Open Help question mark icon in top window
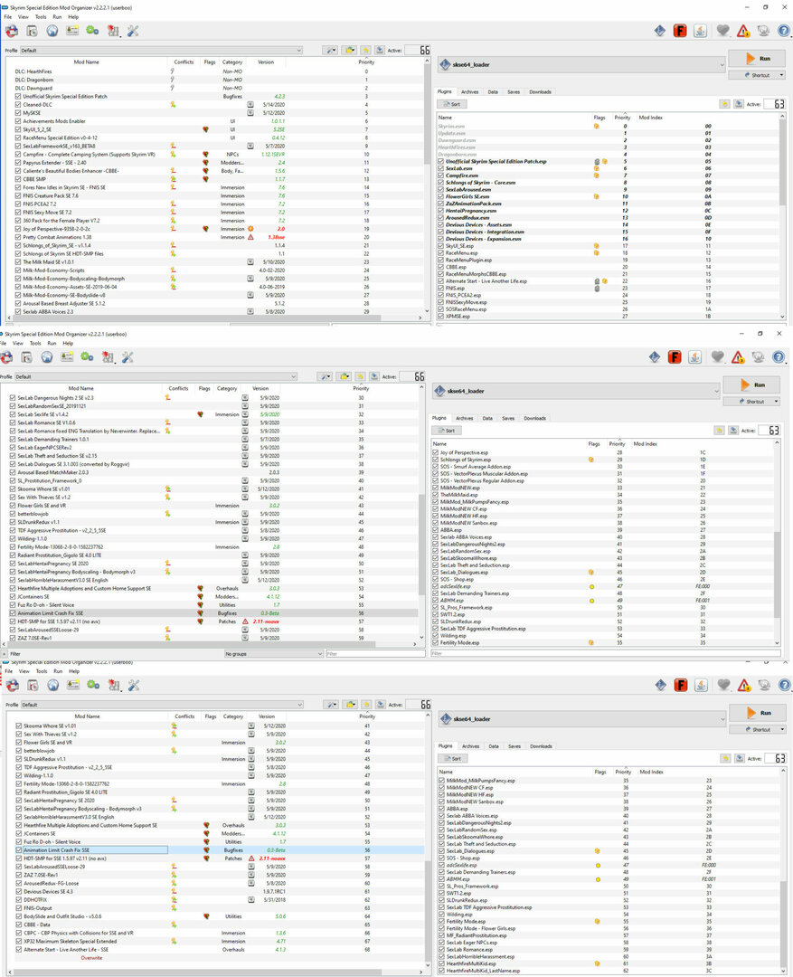 (x=784, y=31)
